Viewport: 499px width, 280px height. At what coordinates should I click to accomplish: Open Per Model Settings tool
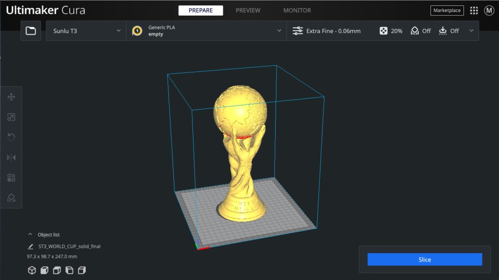[12, 178]
